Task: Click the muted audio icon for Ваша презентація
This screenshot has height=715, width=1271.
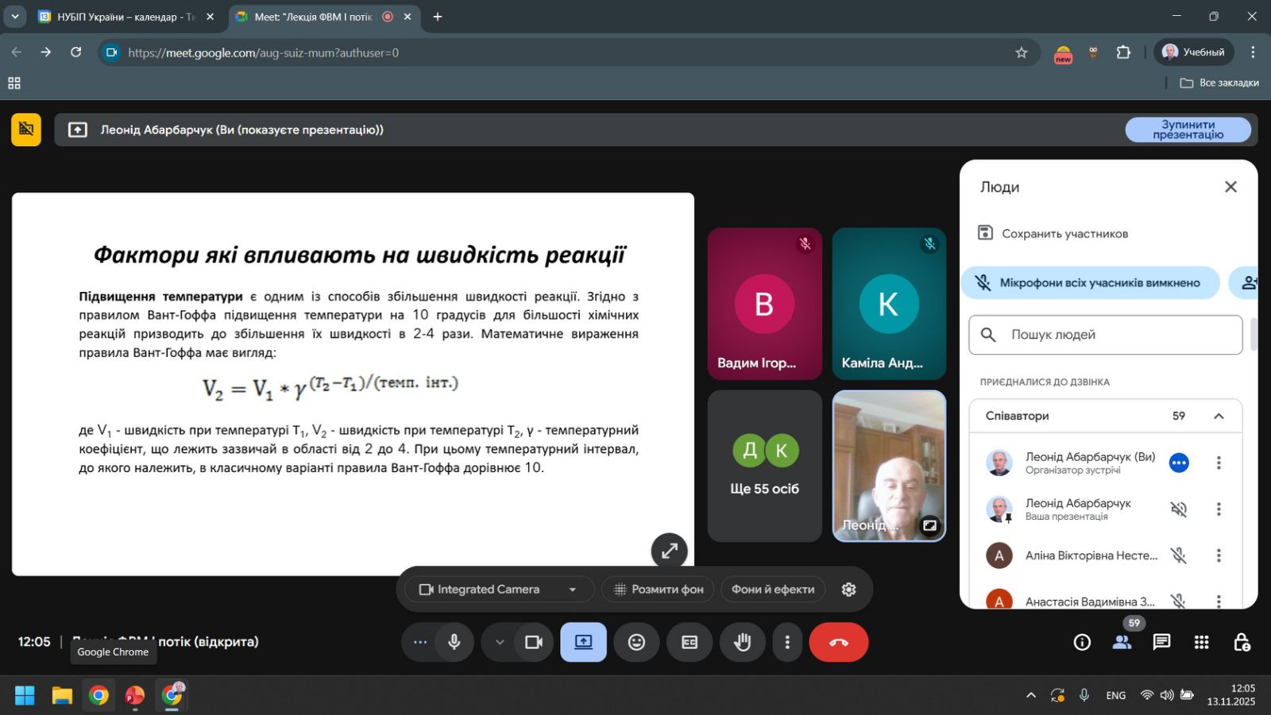Action: (1179, 509)
